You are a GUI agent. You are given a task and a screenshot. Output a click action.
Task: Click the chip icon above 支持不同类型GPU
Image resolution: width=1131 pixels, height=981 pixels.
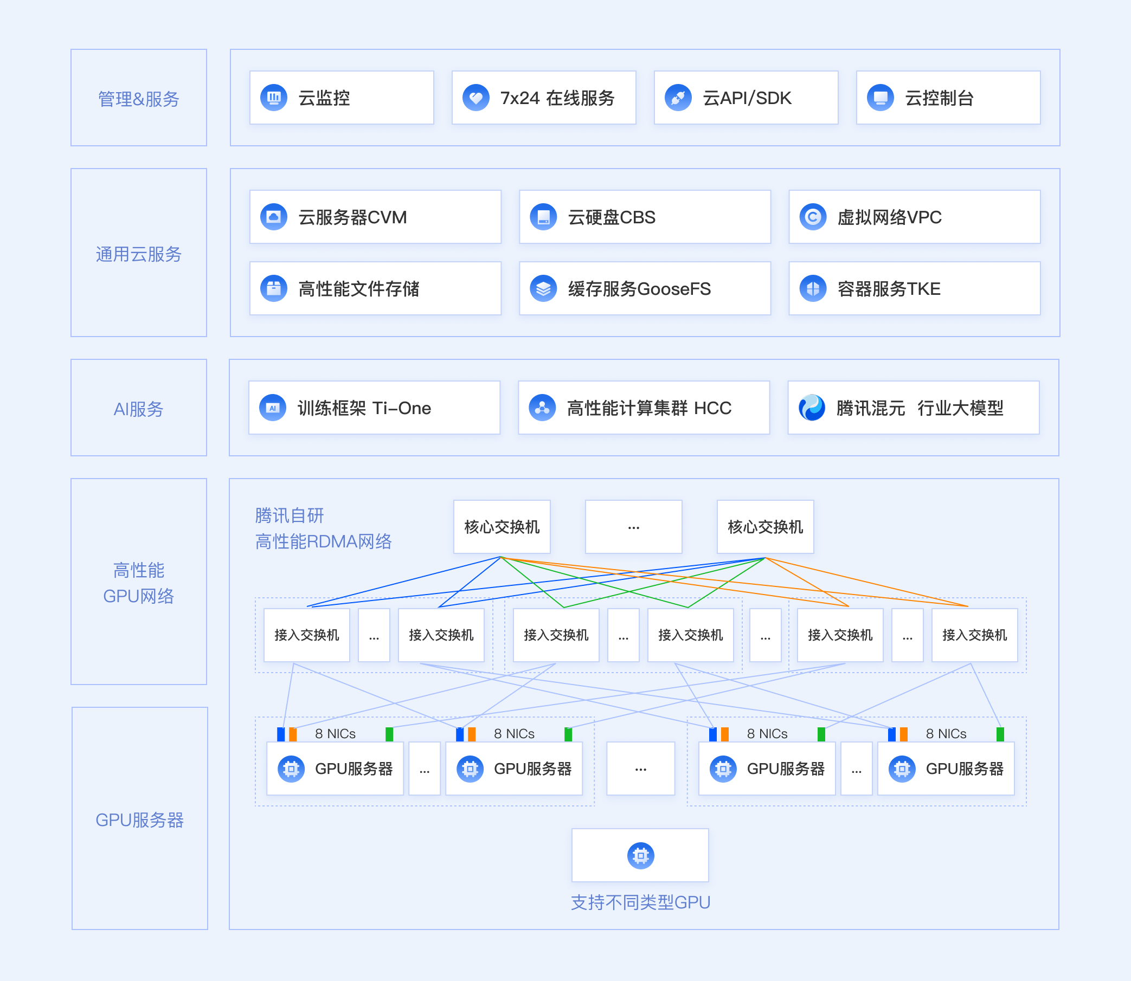[640, 855]
